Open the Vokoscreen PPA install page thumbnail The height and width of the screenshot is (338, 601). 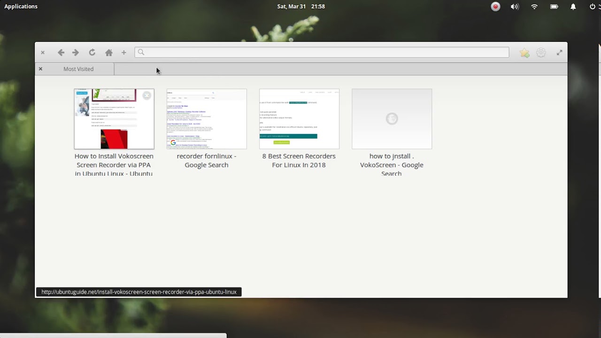114,119
